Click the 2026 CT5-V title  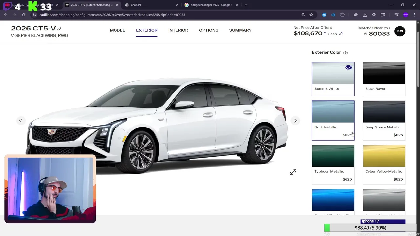(33, 28)
